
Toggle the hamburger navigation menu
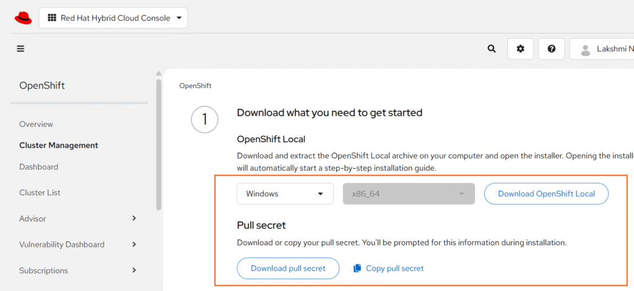click(x=20, y=48)
